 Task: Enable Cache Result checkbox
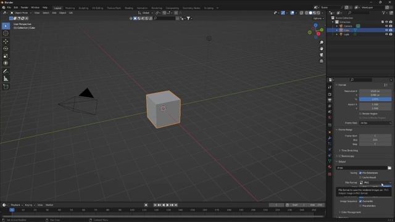coord(360,178)
